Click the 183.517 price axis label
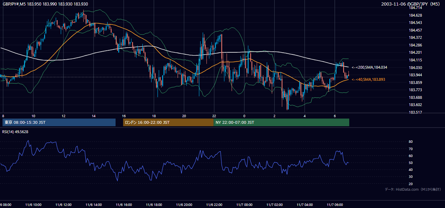The height and width of the screenshot is (208, 445). click(x=415, y=112)
